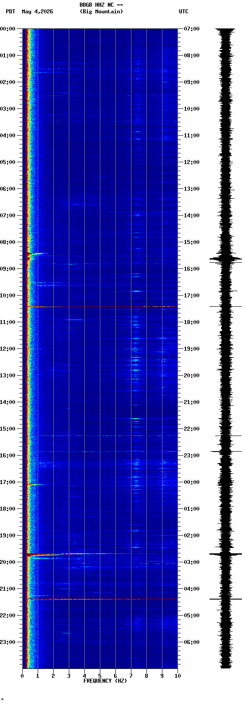Click the PDT time label '17:00'
The image size is (245, 704).
tap(8, 482)
